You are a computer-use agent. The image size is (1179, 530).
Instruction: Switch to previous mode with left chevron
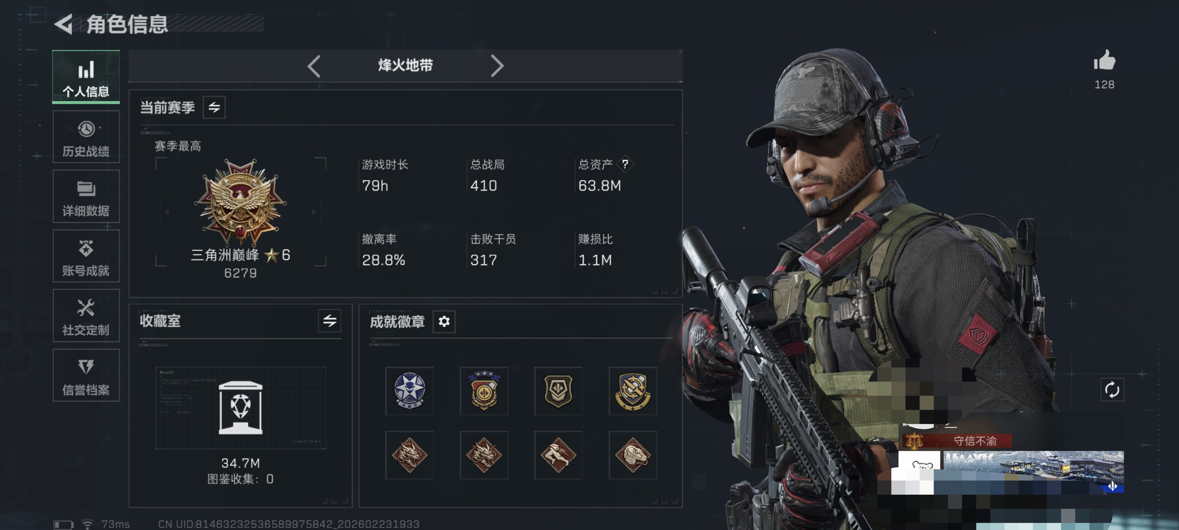tap(314, 66)
